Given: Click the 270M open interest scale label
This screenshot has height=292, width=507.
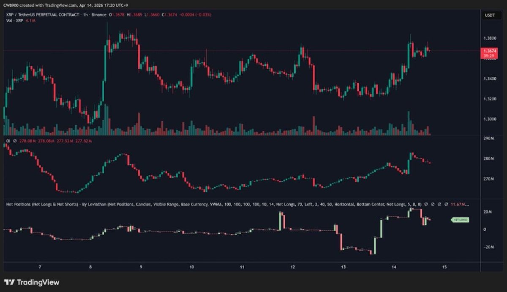Looking at the screenshot, I should pos(488,179).
